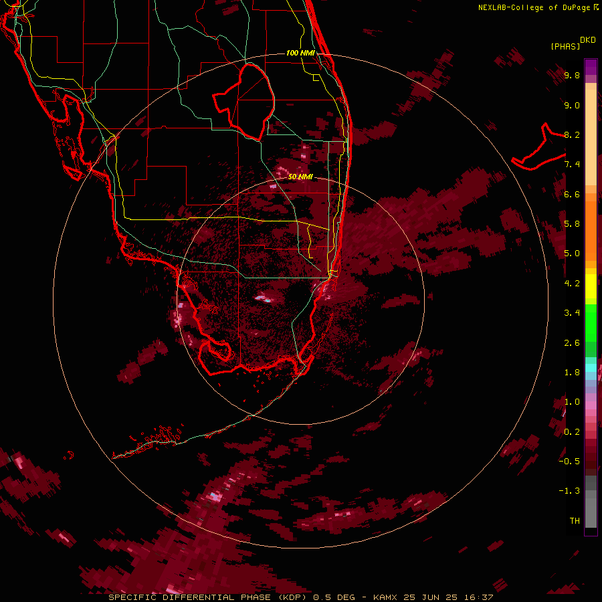602x602 pixels.
Task: Click the 5.0 value on the scale
Action: click(x=572, y=254)
